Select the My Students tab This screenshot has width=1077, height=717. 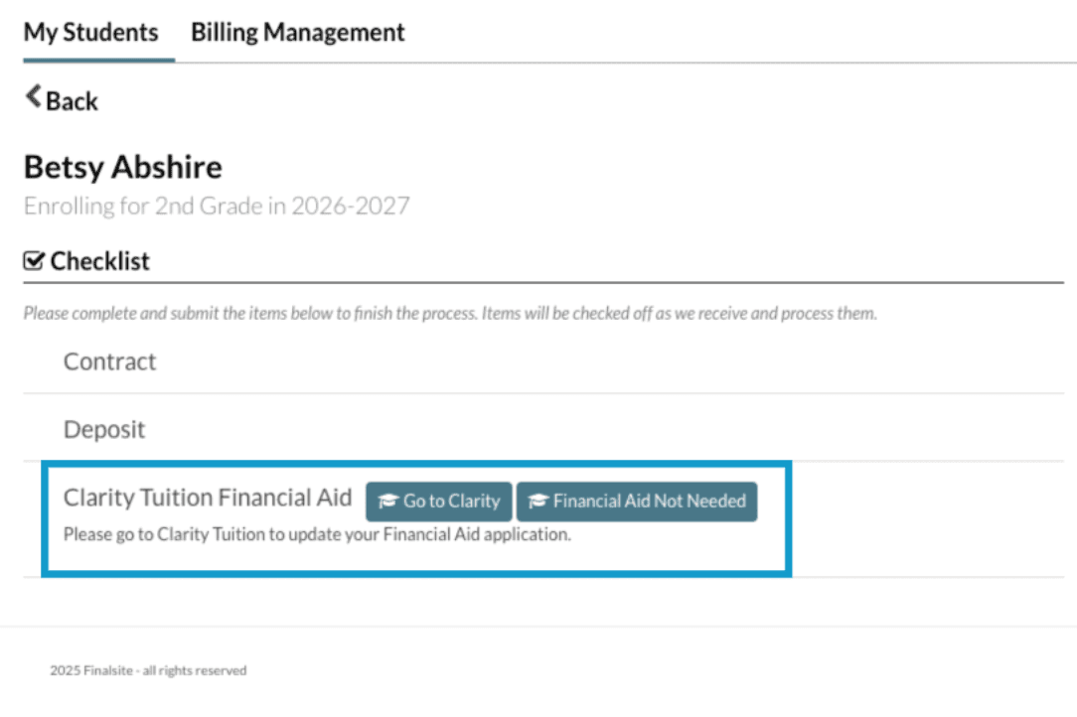(90, 32)
